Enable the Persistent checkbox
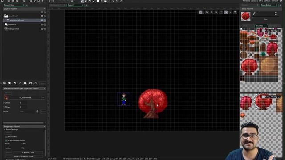 pos(6,136)
